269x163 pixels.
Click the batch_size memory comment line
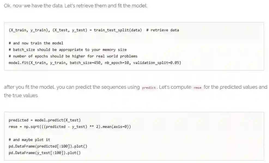click(x=68, y=50)
